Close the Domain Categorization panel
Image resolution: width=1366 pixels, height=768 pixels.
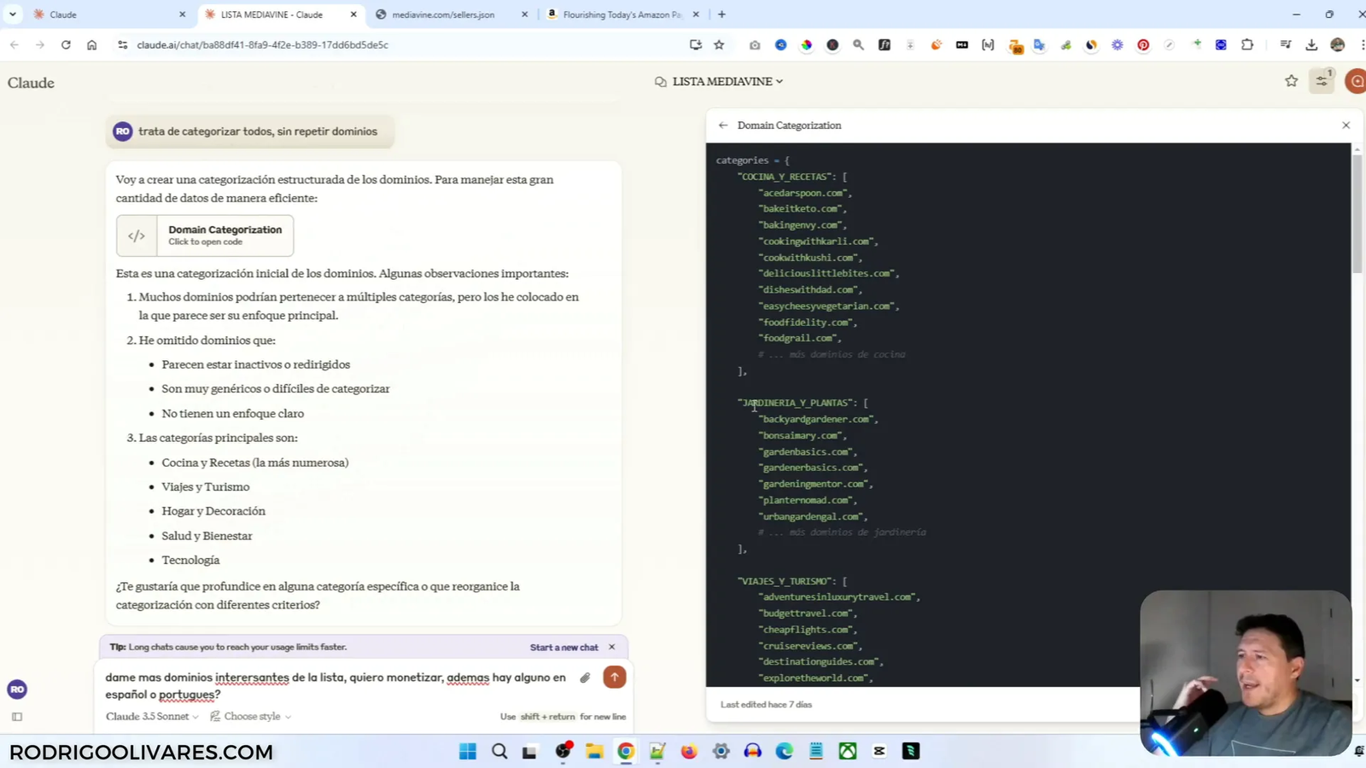[1345, 125]
